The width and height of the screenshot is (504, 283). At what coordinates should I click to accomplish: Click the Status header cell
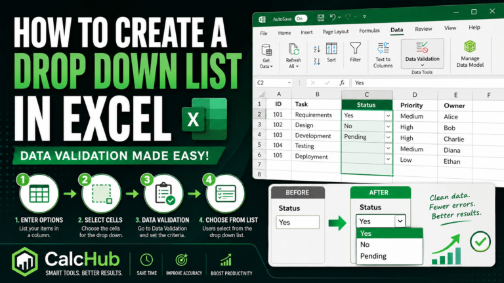coord(367,105)
